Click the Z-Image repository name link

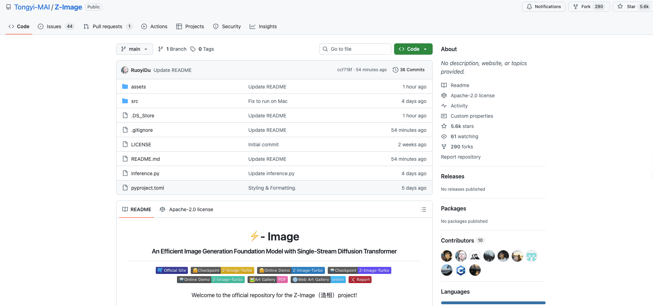tap(68, 7)
